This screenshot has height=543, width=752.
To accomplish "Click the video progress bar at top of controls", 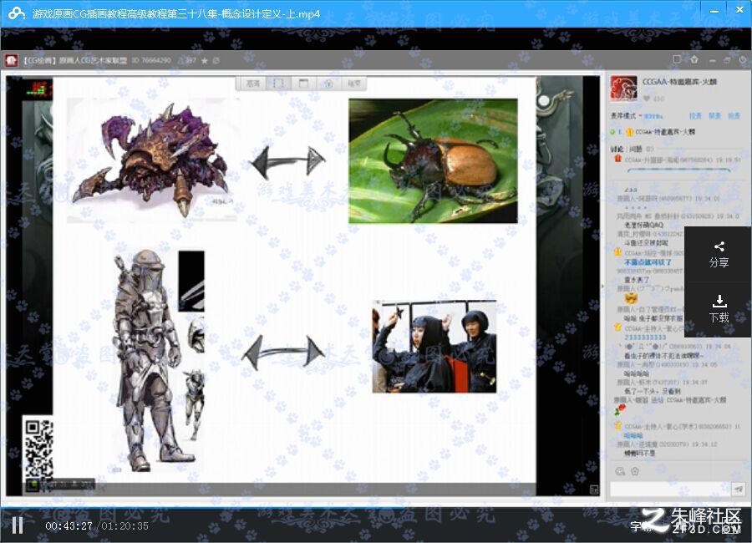I will [x=376, y=506].
